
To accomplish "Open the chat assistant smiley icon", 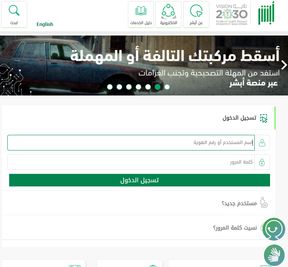I will 273,229.
